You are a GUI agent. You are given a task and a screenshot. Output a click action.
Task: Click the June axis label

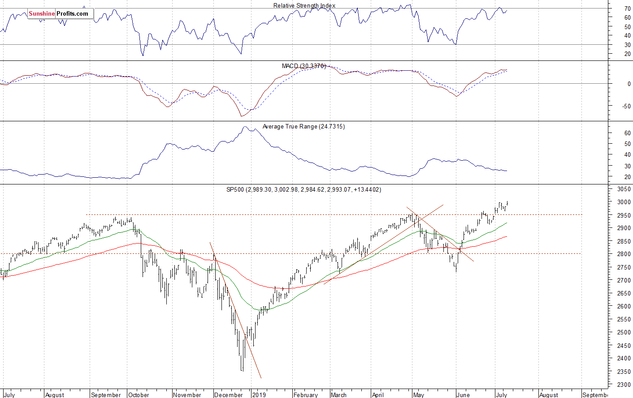[x=463, y=395]
